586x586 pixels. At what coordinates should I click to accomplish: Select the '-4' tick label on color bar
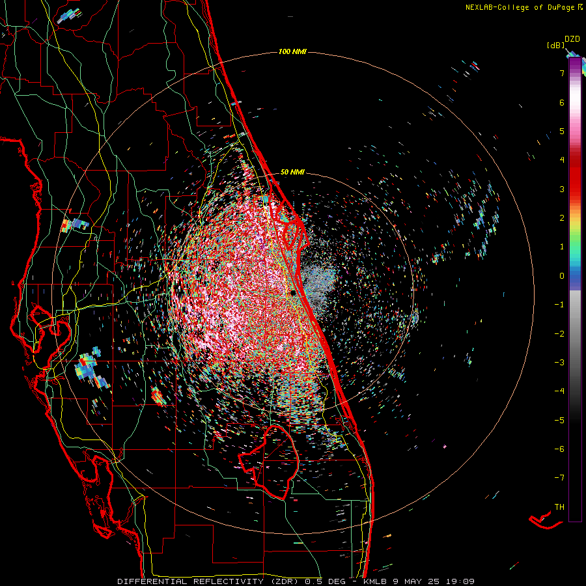tap(559, 391)
